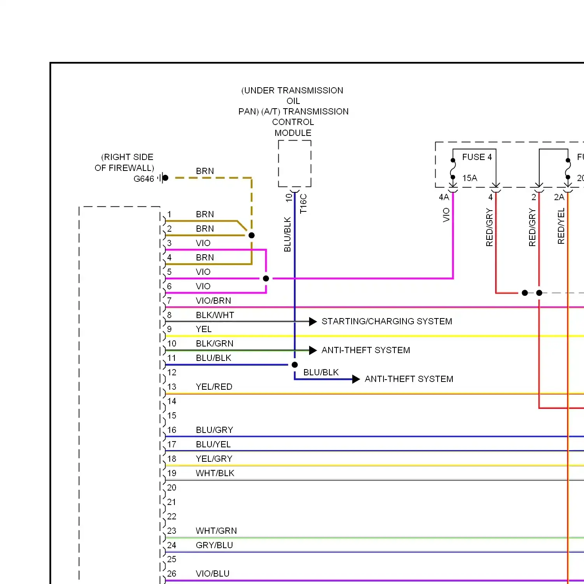Select the BLK/GRN label at pin 10
The image size is (584, 584).
coord(215,343)
